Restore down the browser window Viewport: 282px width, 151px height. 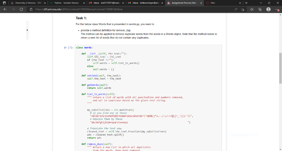[269, 3]
